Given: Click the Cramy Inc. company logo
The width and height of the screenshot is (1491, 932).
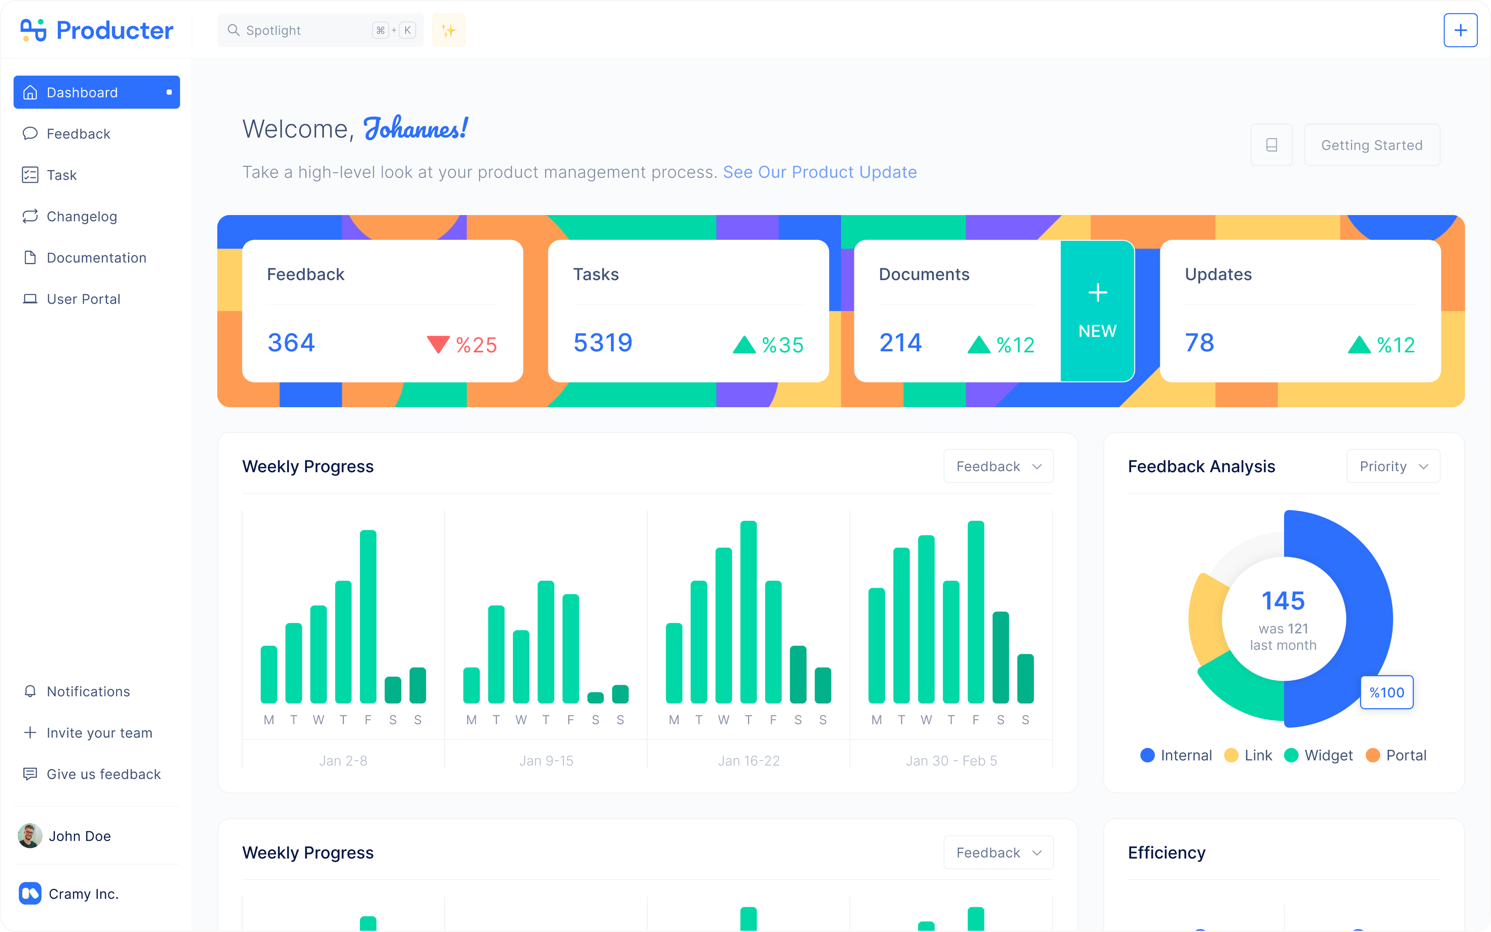Looking at the screenshot, I should (30, 893).
